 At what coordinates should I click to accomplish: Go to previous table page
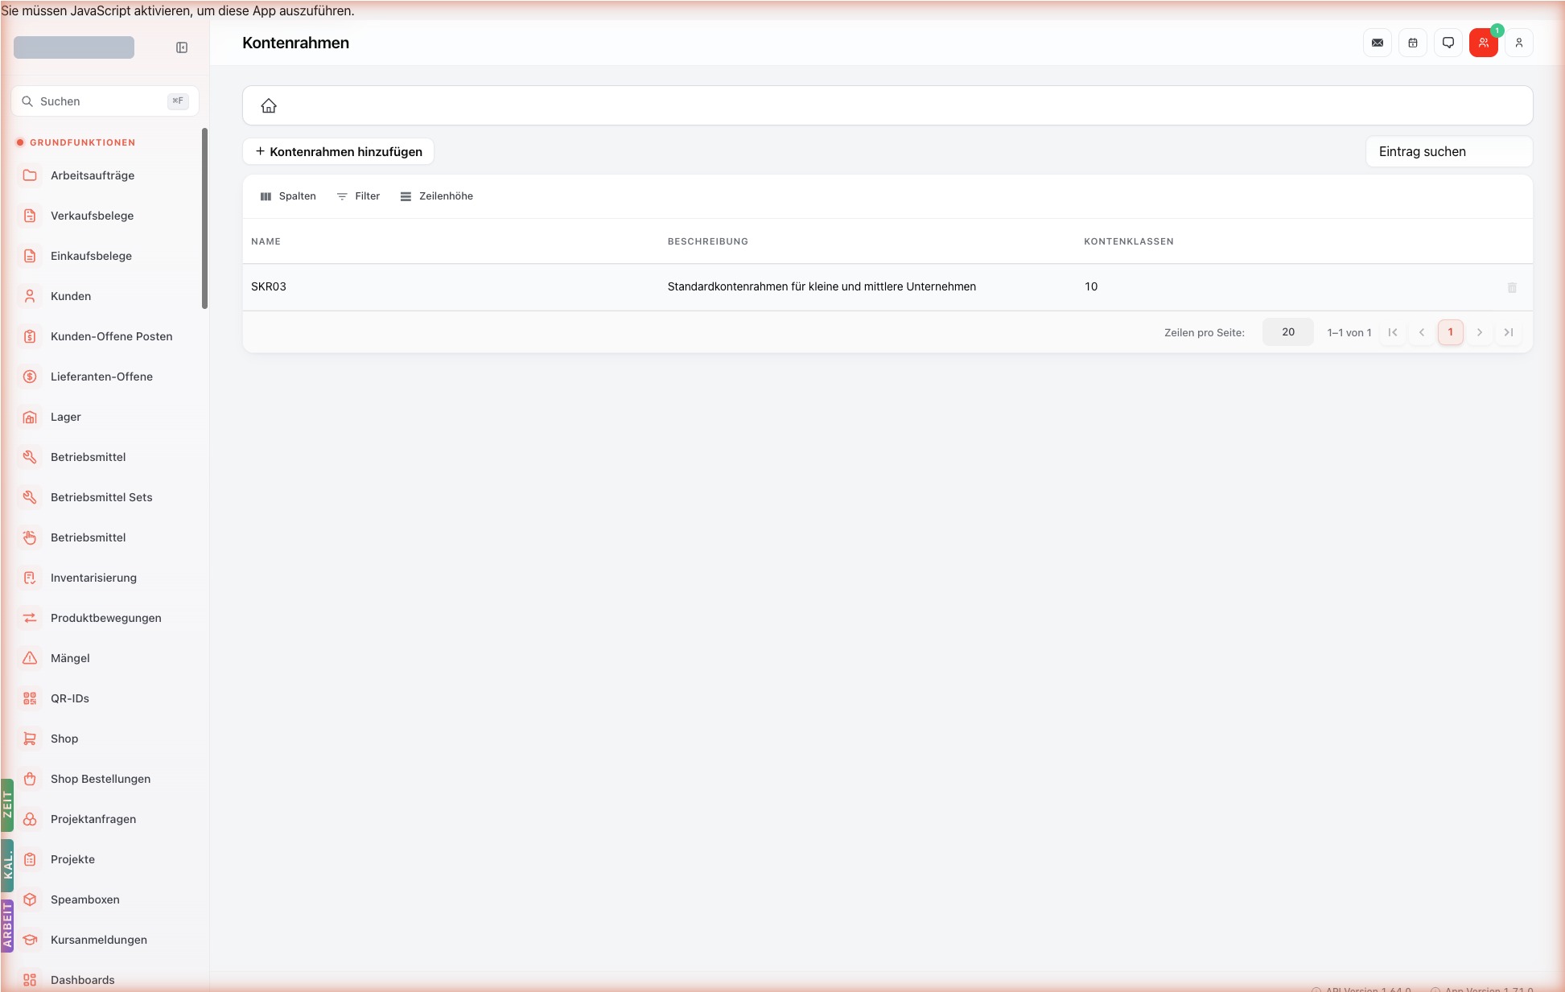click(1422, 332)
